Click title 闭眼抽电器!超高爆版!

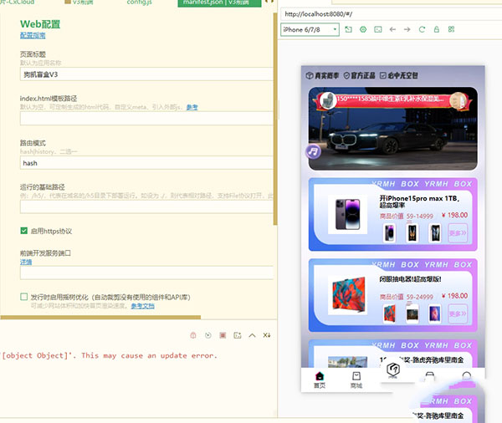click(x=410, y=279)
